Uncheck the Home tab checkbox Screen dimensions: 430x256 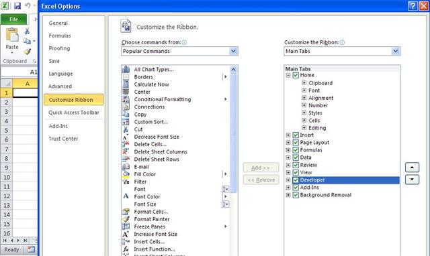[x=296, y=75]
